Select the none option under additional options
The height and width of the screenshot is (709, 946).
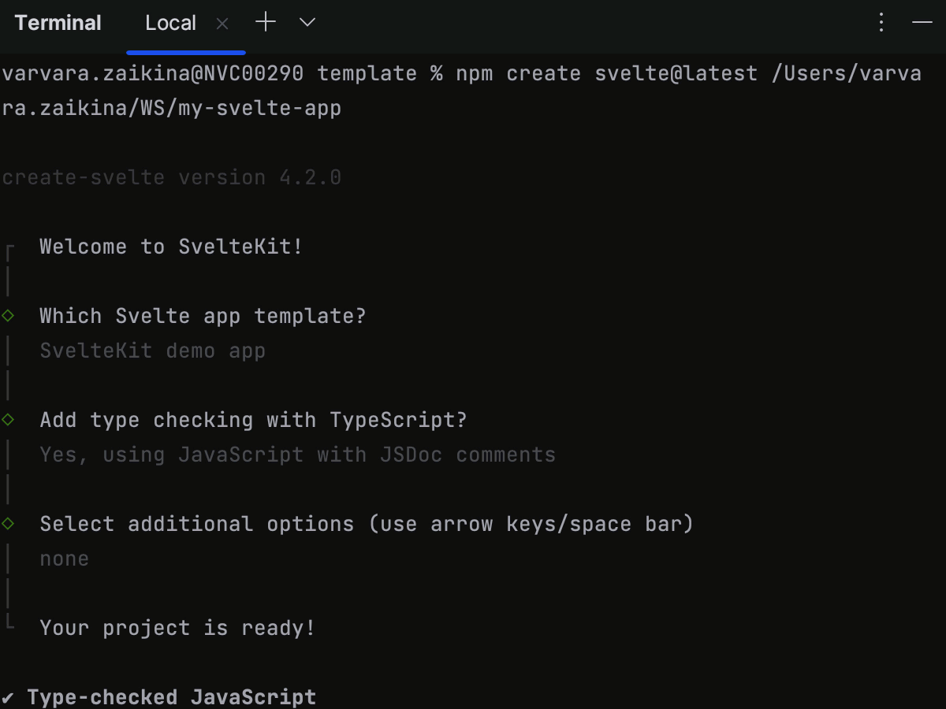click(x=64, y=558)
